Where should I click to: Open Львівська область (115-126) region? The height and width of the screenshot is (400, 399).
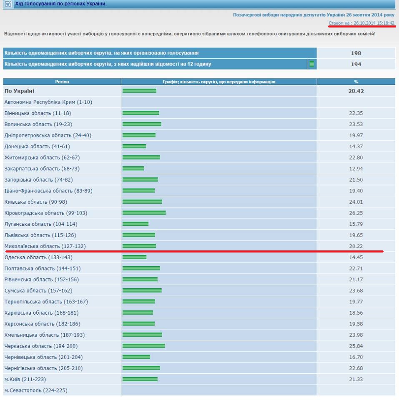pyautogui.click(x=40, y=235)
